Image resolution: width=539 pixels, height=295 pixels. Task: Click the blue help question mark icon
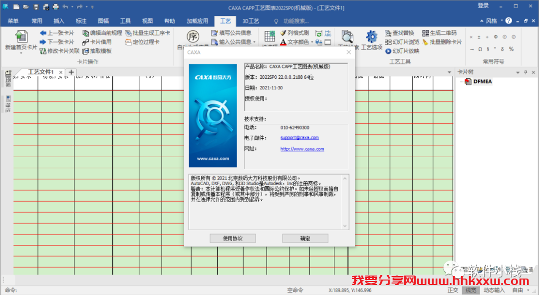509,20
